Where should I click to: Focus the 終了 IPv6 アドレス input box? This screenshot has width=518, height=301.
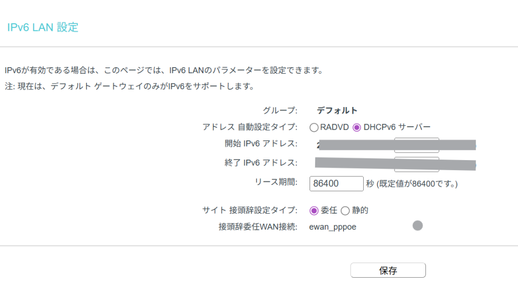(416, 163)
